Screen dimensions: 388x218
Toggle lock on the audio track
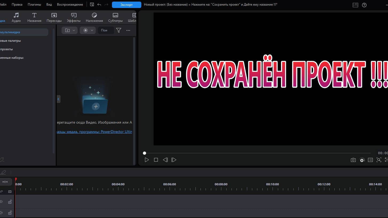coord(10,213)
